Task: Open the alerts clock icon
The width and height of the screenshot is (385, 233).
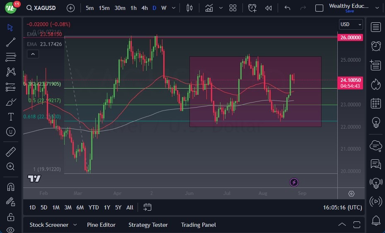Action: tap(376, 46)
